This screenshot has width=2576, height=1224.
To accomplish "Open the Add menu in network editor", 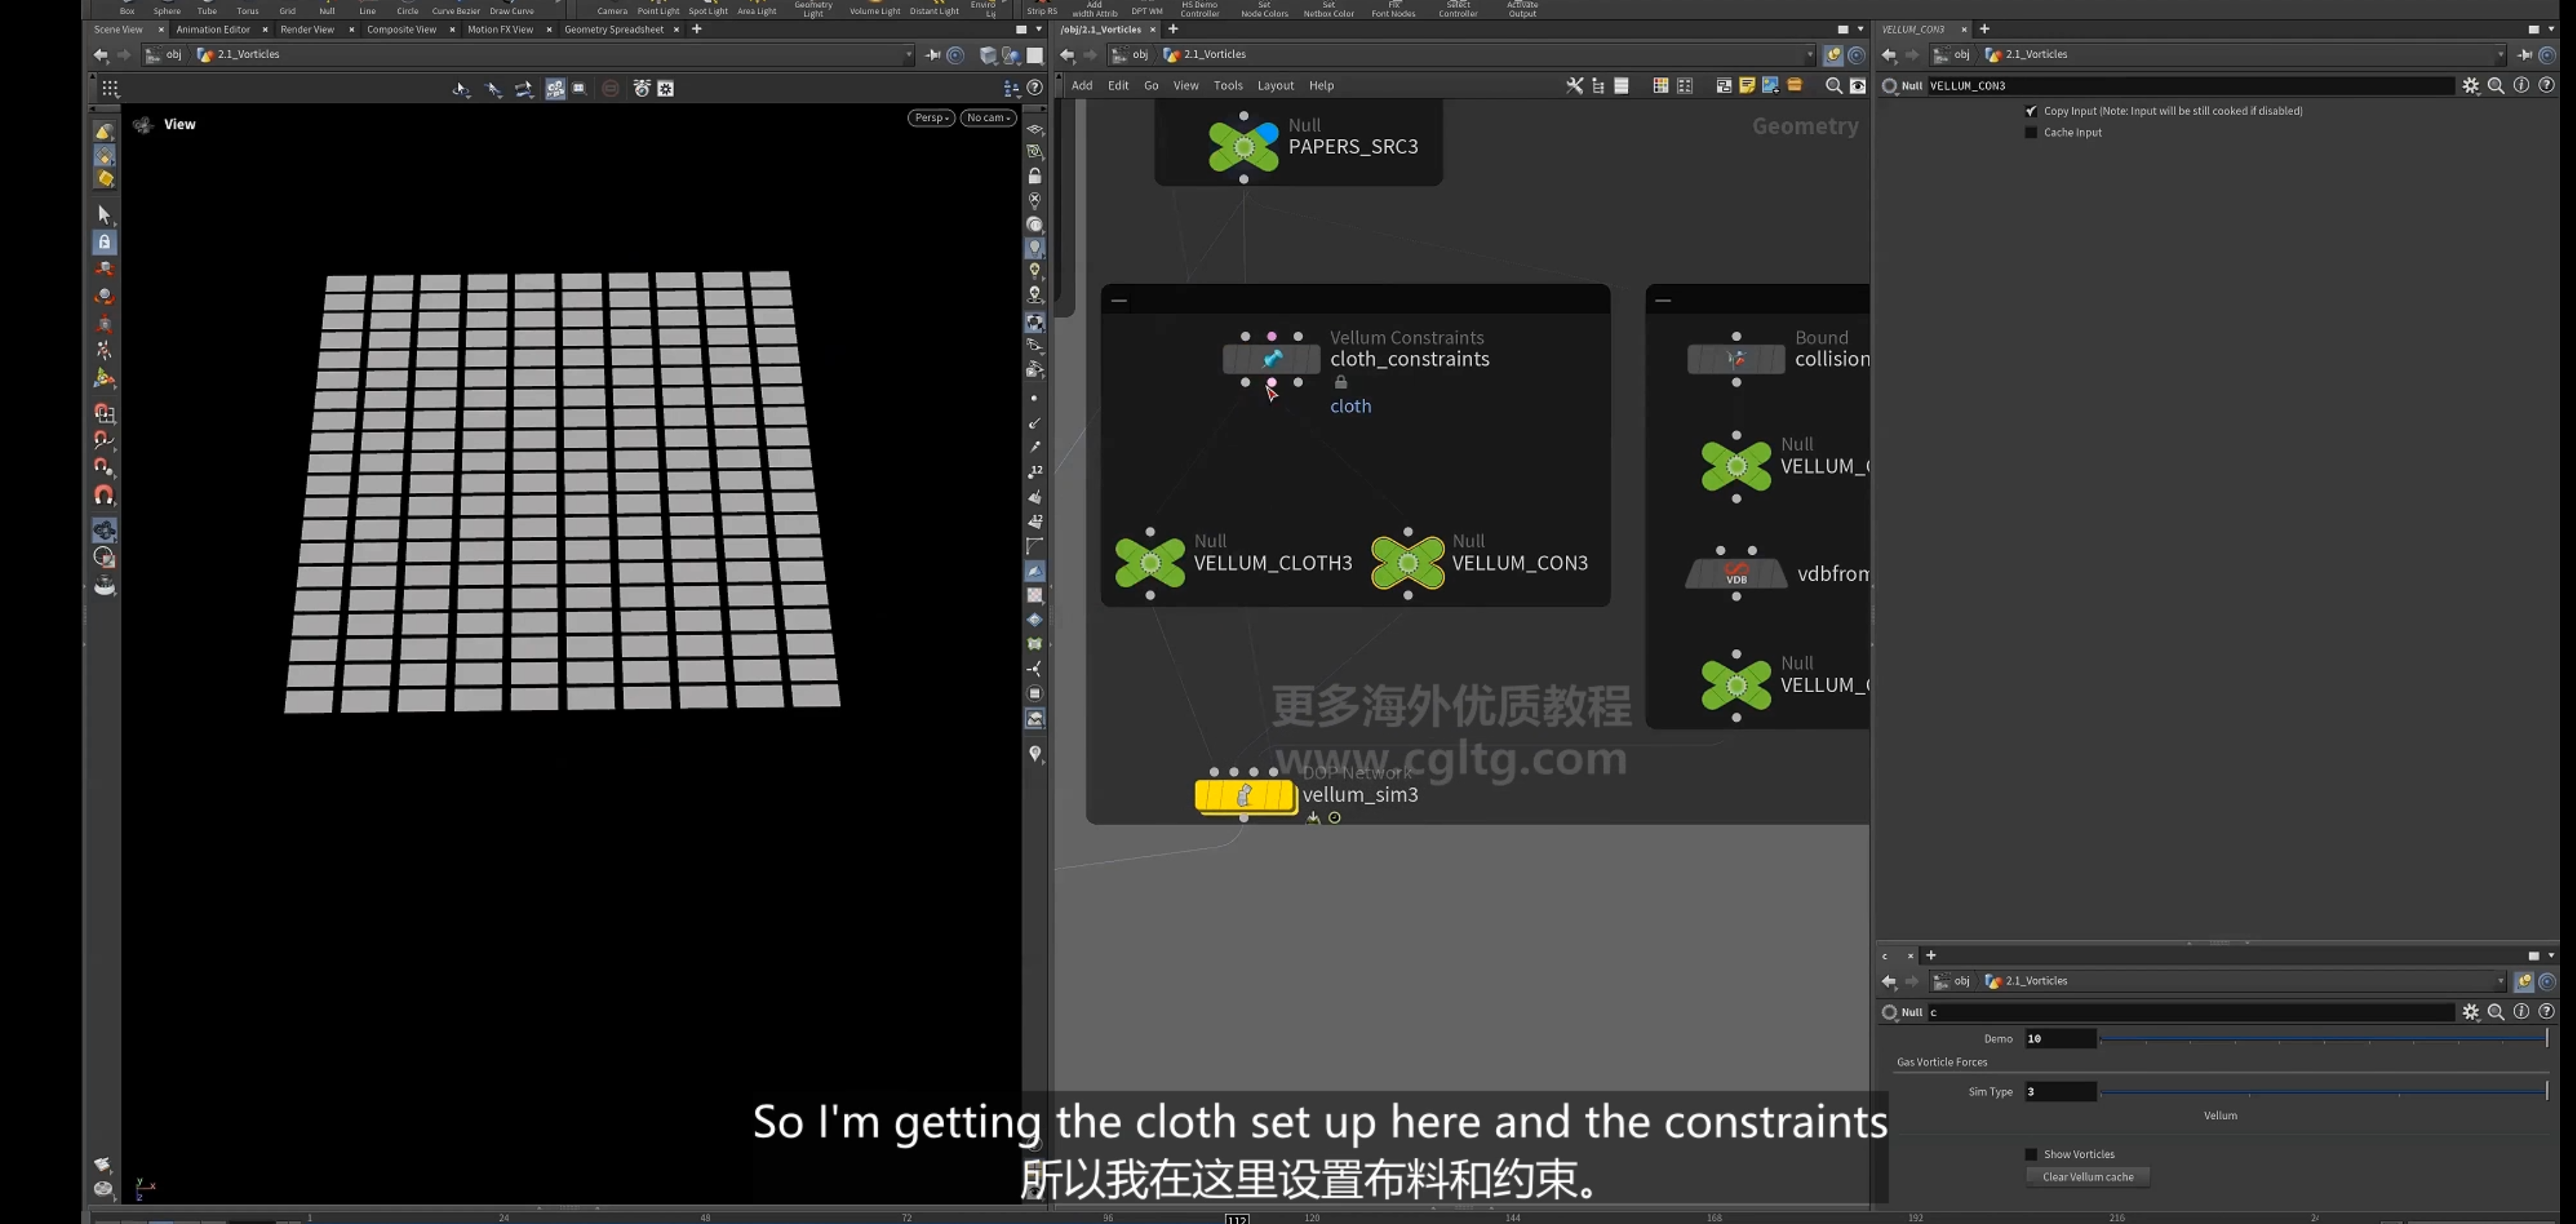I will [x=1082, y=86].
